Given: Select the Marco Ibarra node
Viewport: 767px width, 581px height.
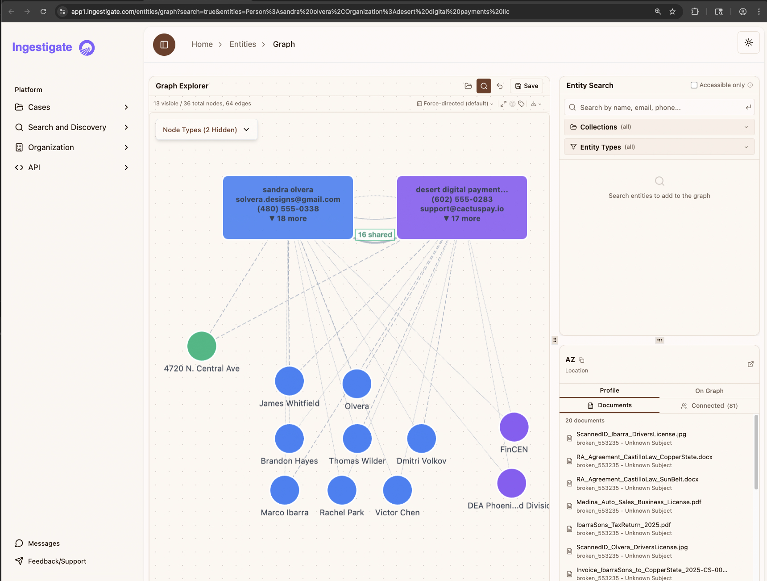Looking at the screenshot, I should [285, 490].
